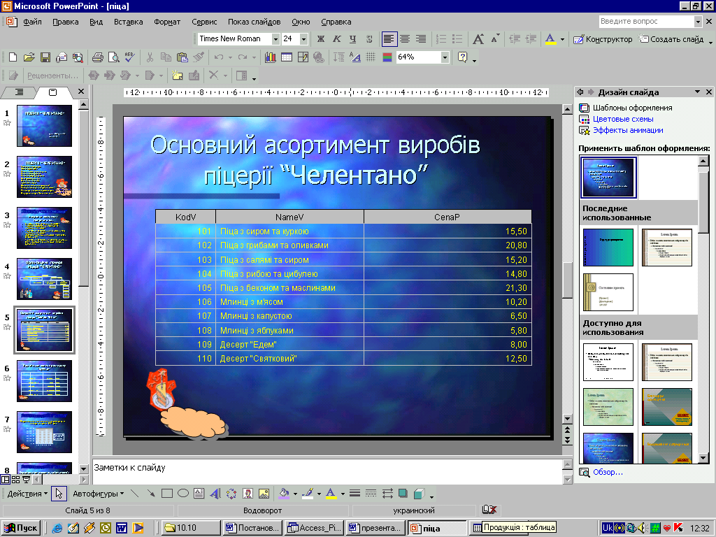
Task: Open the Font Color arrow in formatting toolbar
Action: [x=562, y=39]
